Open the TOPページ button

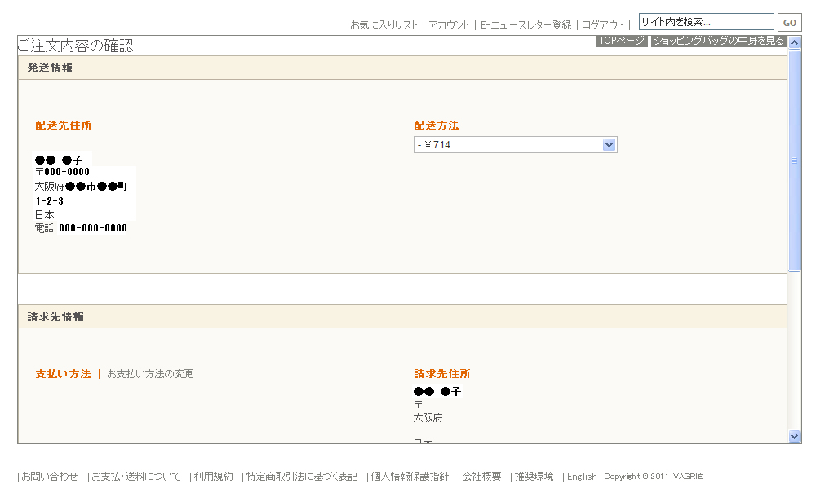tap(621, 41)
